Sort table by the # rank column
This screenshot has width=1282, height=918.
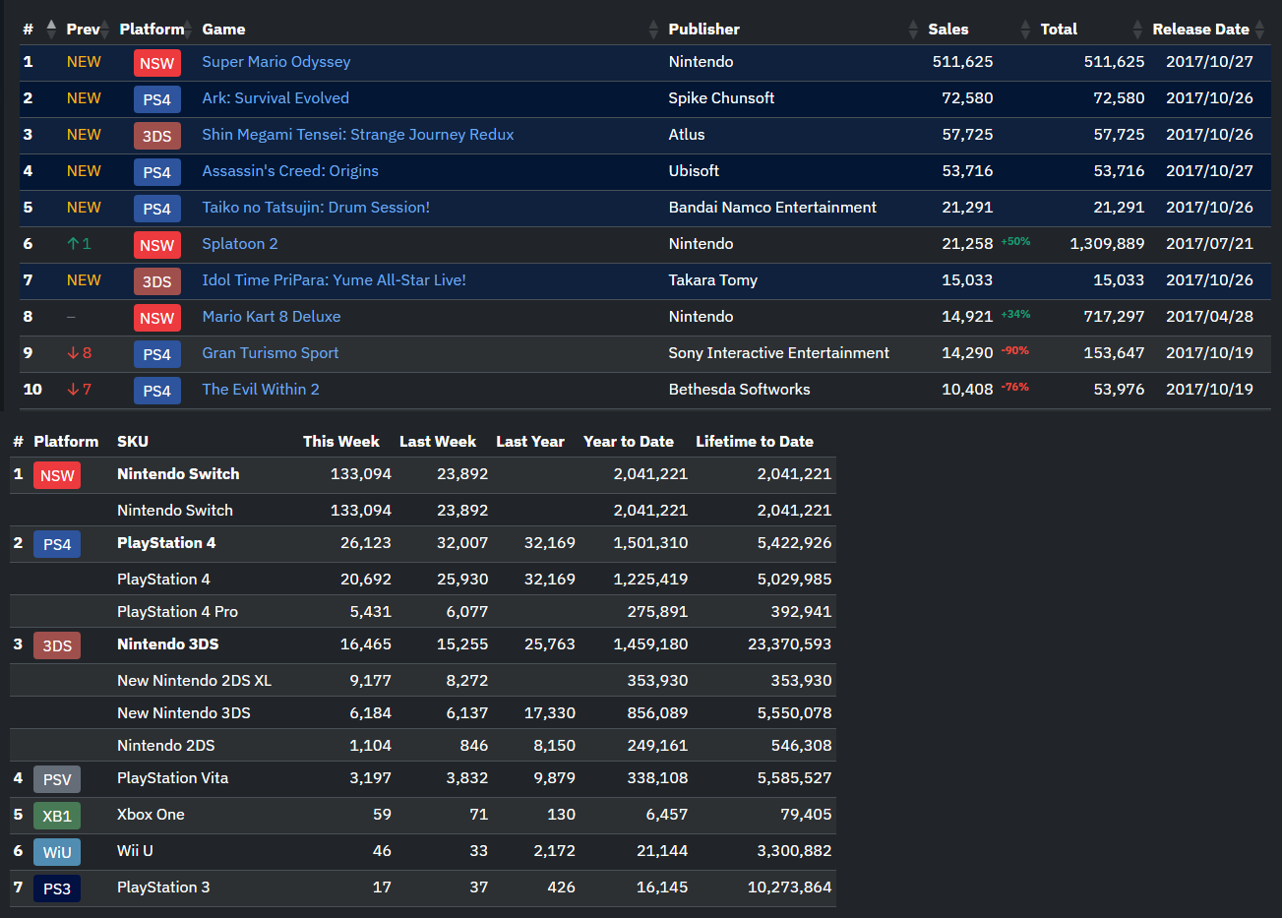point(39,30)
